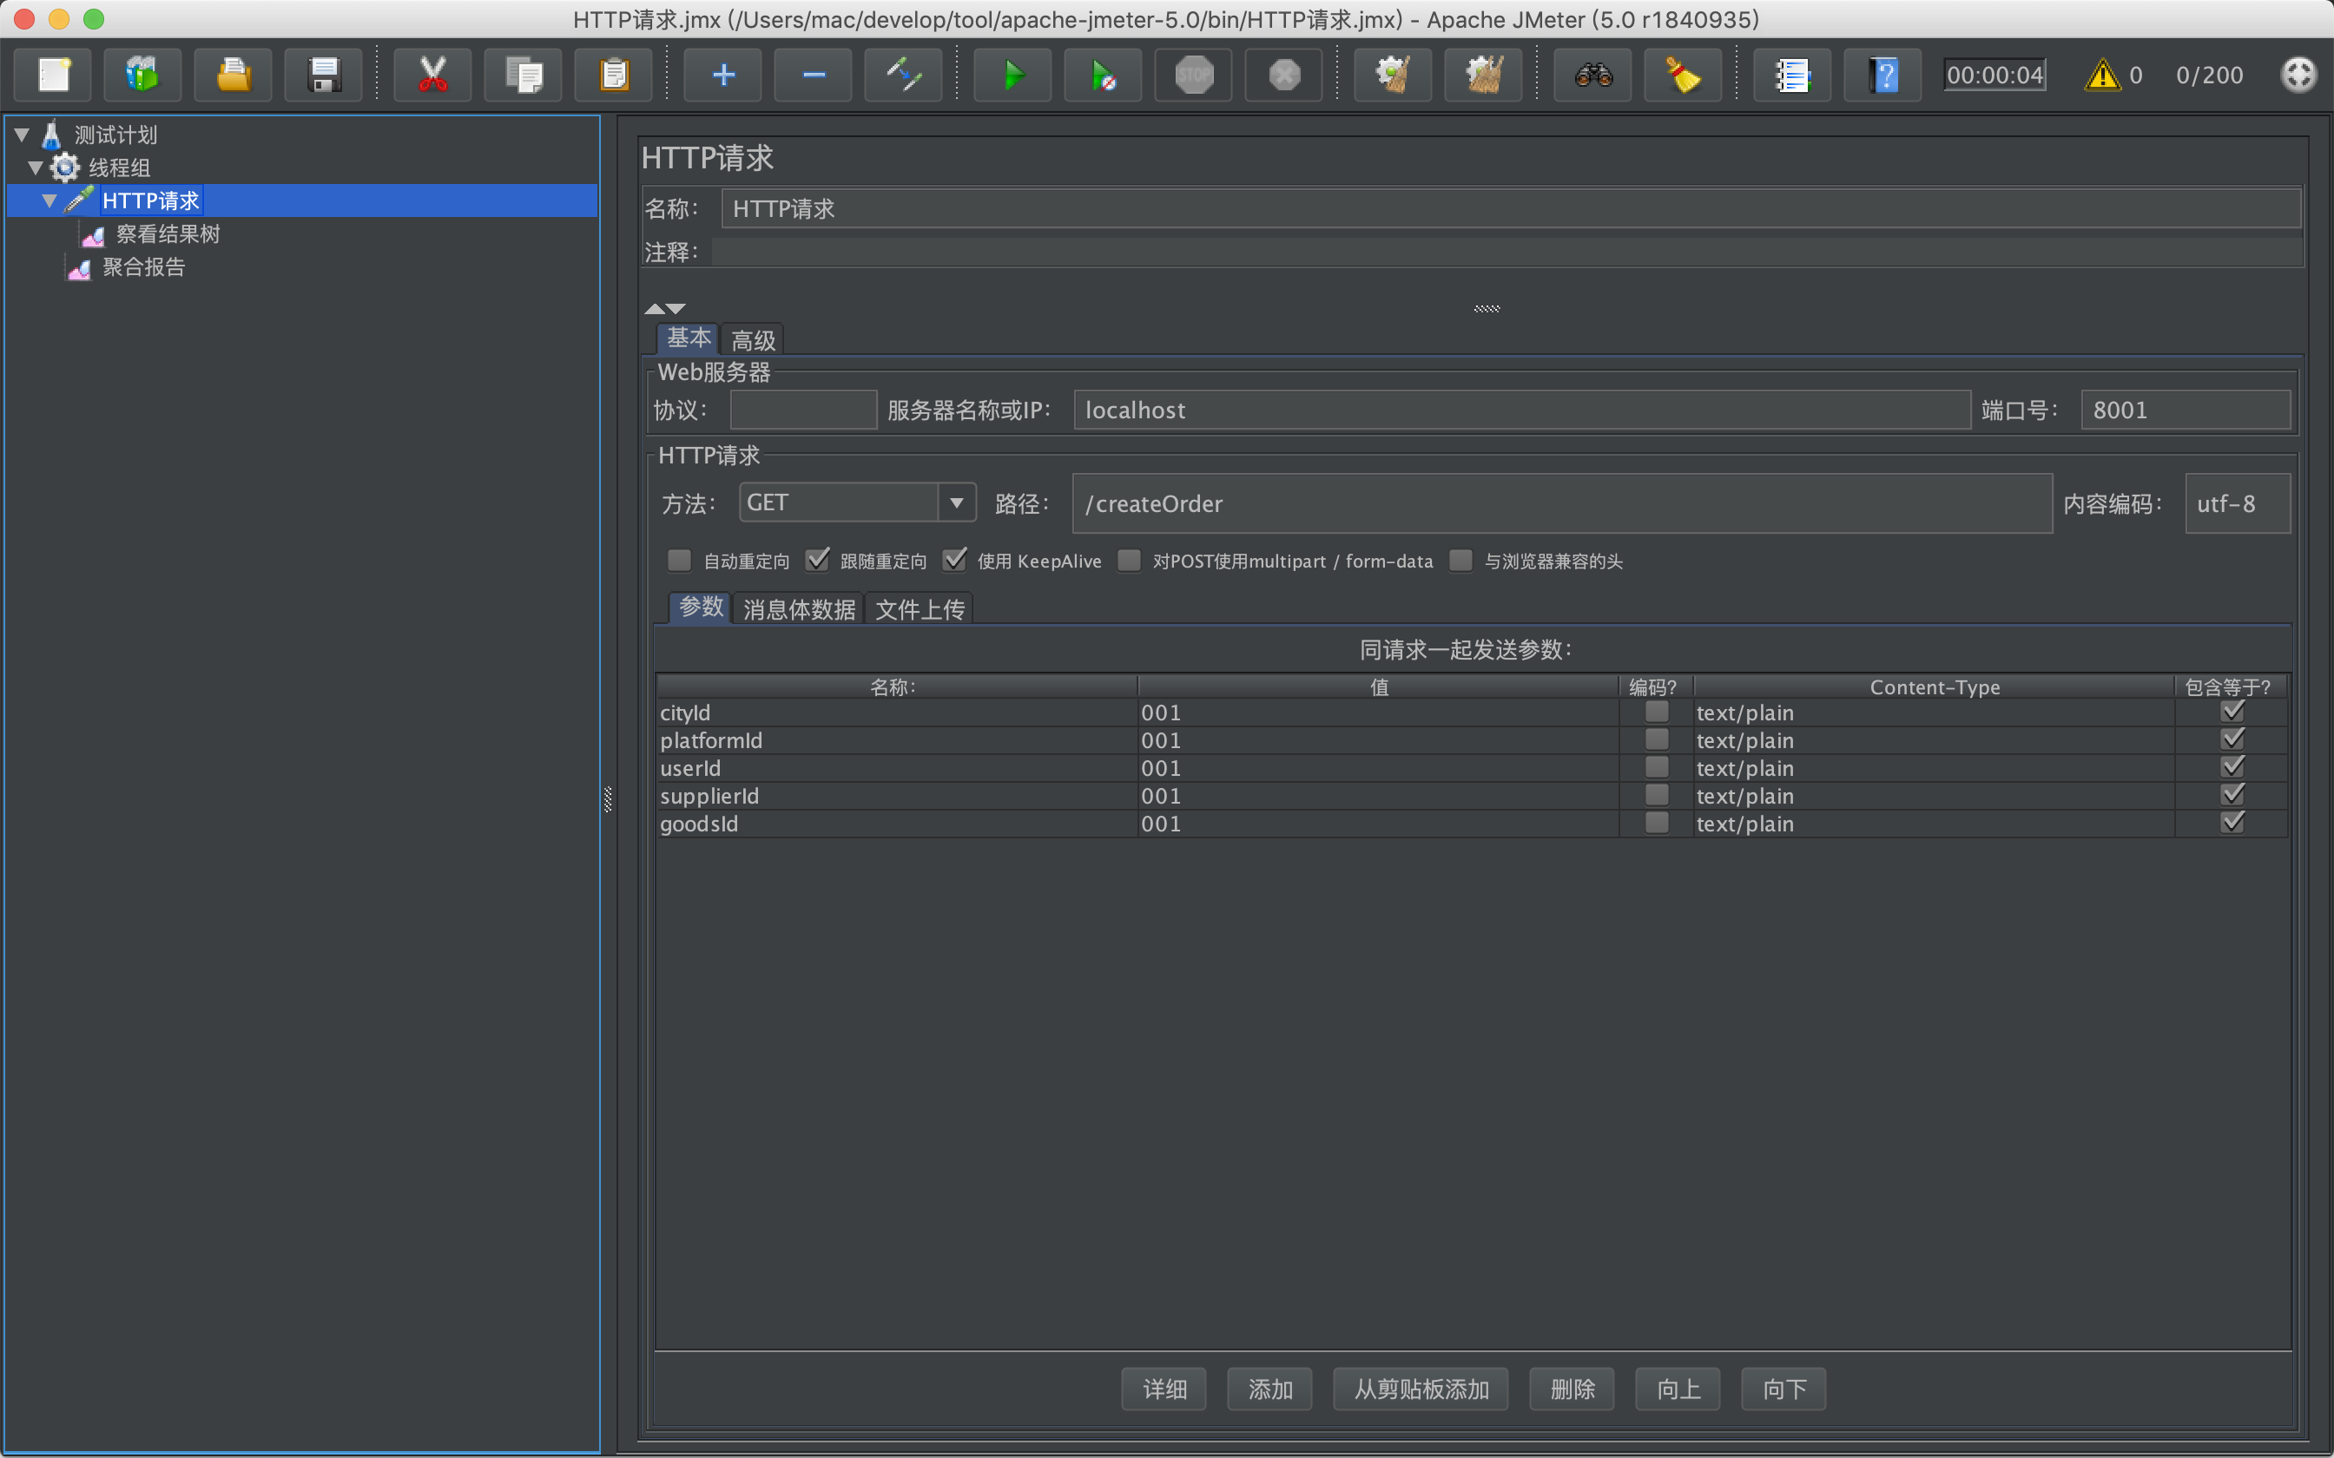Click the Stop sign icon
Viewport: 2334px width, 1458px height.
[x=1194, y=75]
